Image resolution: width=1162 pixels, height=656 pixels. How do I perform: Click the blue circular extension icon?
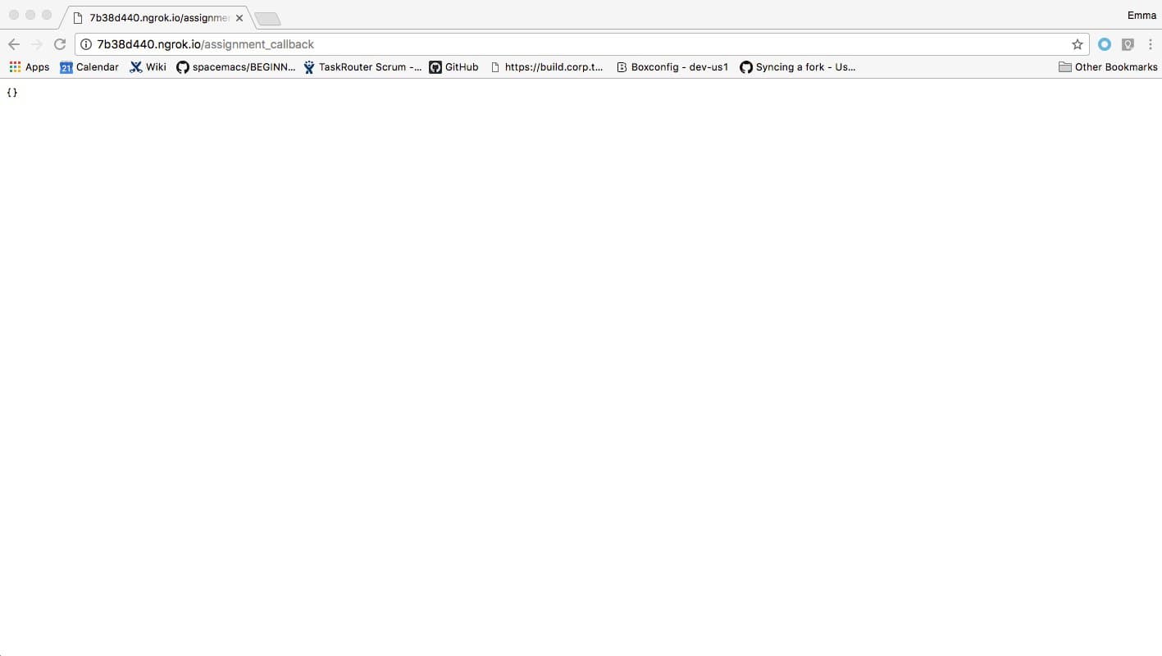tap(1105, 43)
